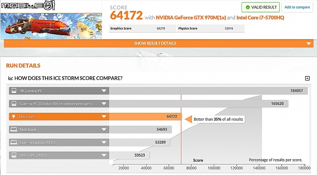Screen dimensions: 317x175
Task: Click the RUN DETAILS heading
Action: coord(23,66)
